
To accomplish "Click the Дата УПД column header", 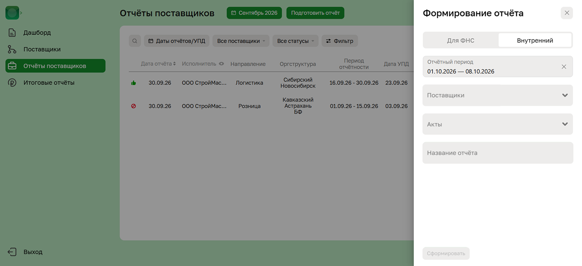I will point(396,64).
